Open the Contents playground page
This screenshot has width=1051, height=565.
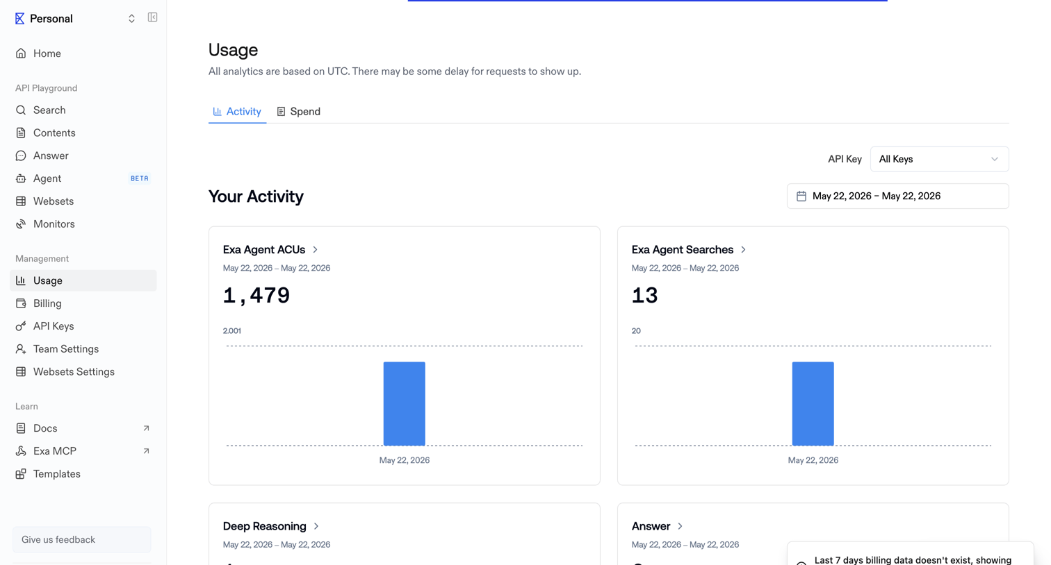pyautogui.click(x=83, y=133)
